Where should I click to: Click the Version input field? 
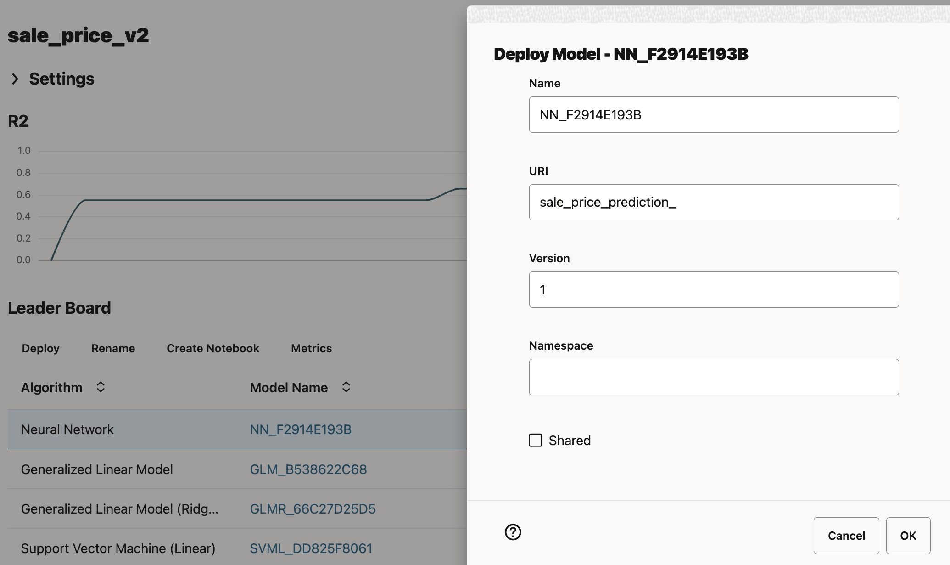(713, 290)
